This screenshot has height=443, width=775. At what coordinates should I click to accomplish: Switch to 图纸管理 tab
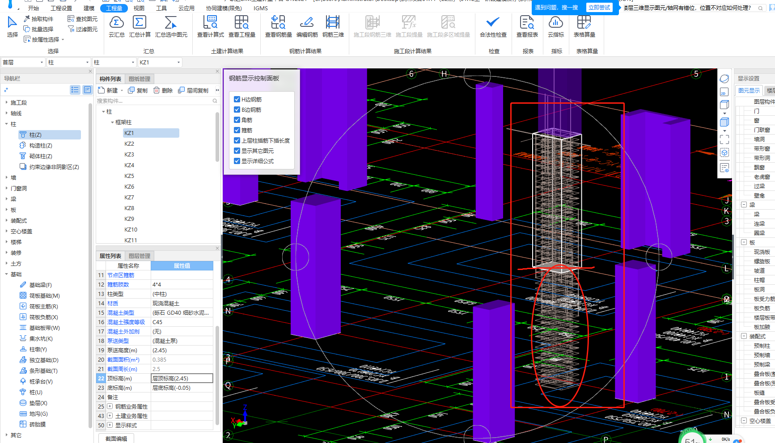(x=140, y=79)
